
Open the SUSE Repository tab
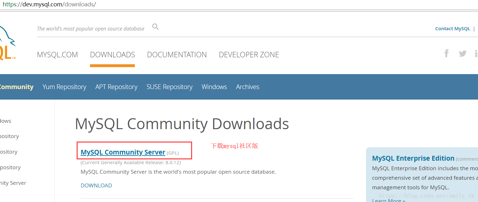click(170, 87)
